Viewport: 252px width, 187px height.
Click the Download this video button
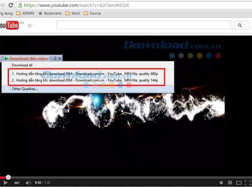(x=26, y=59)
